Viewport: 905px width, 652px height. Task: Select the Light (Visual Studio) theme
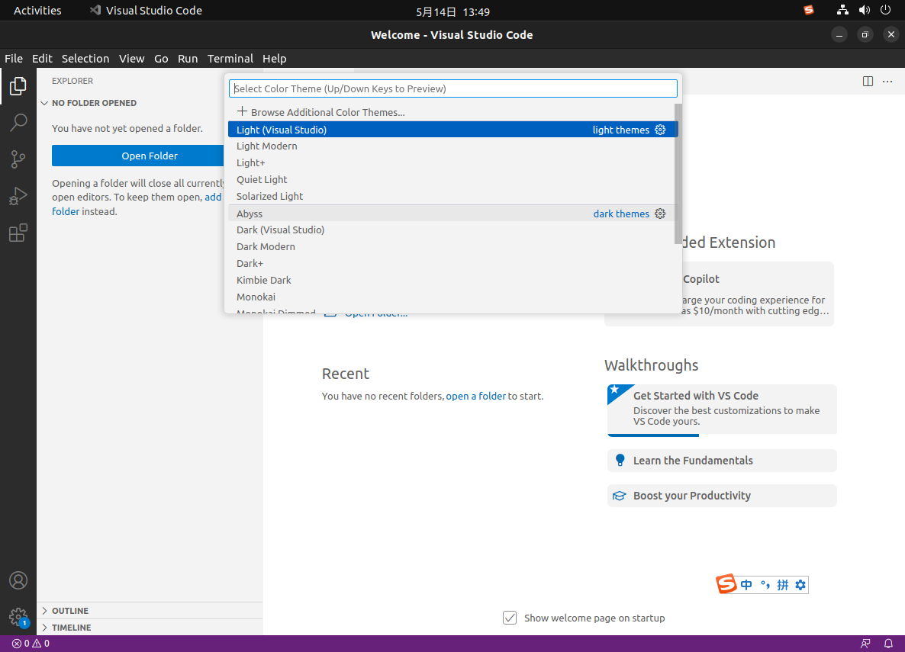(x=451, y=130)
